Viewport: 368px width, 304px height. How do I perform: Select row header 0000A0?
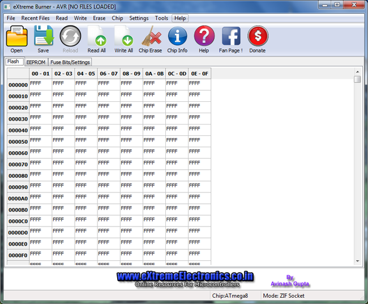18,198
